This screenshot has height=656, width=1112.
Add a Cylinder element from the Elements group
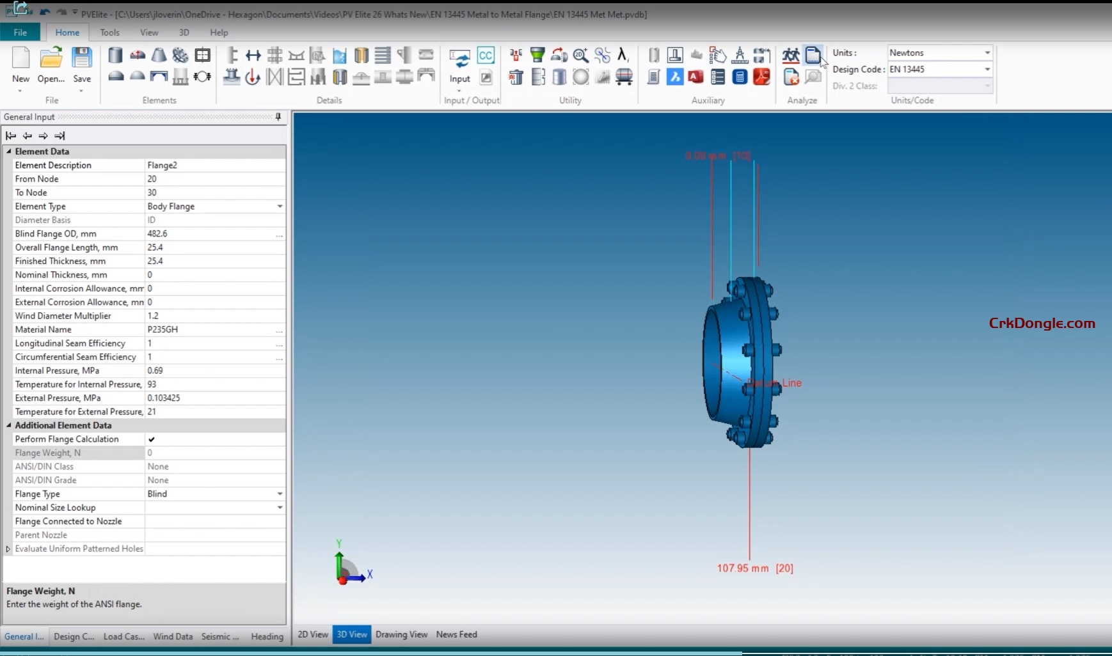116,56
